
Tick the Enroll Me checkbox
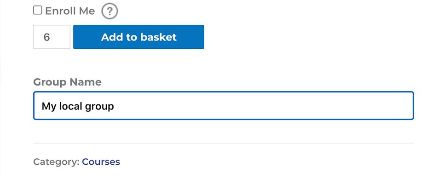point(38,11)
